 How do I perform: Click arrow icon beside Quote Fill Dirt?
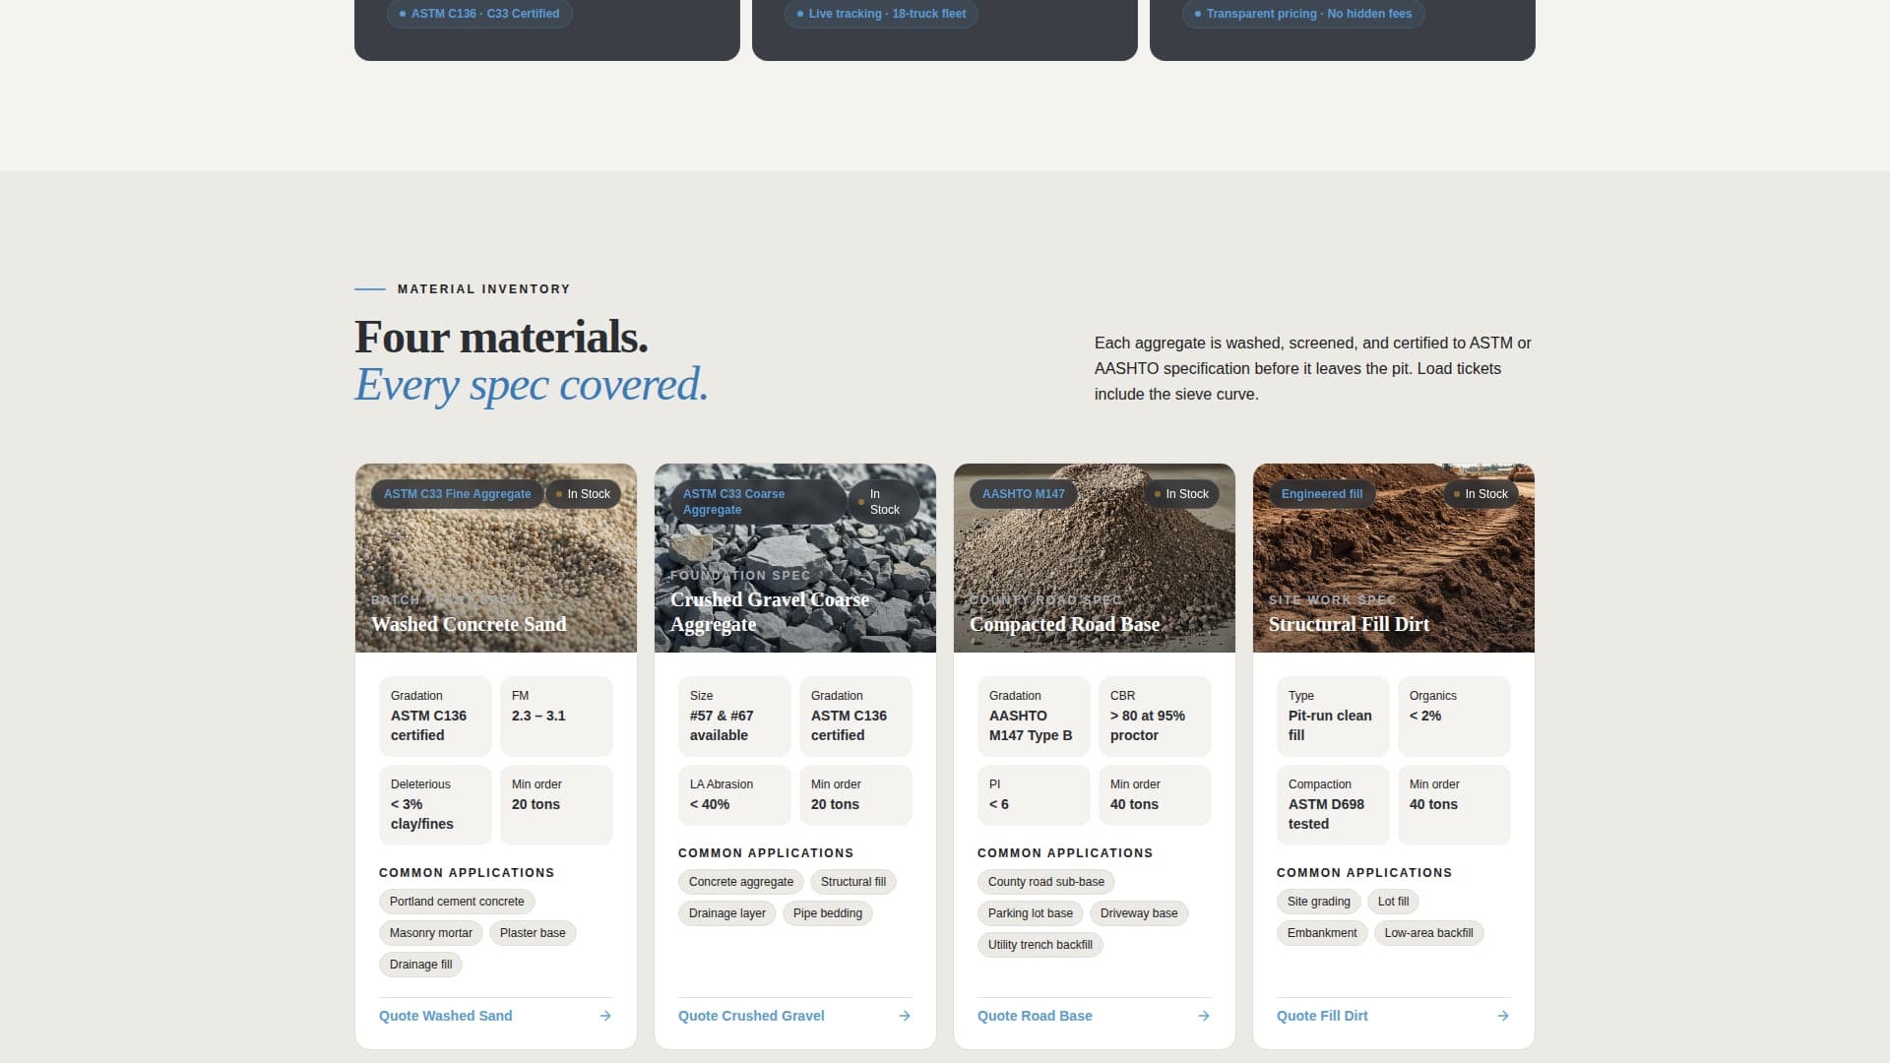[1503, 1016]
